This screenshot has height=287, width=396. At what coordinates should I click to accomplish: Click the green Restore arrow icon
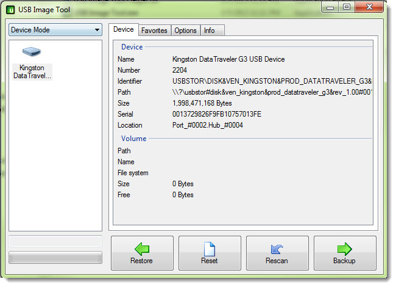142,249
